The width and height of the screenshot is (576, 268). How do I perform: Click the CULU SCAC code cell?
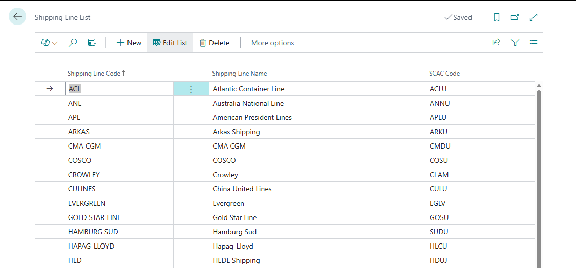(480, 189)
